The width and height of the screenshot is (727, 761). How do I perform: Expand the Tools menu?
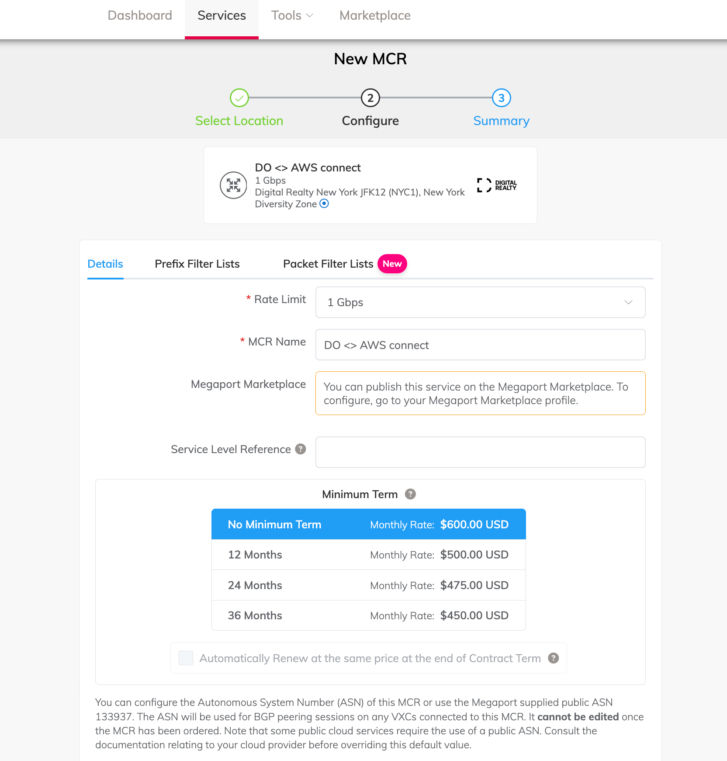pos(292,16)
